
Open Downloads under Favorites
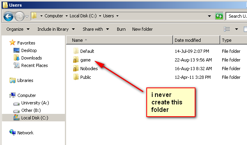[x=31, y=58]
